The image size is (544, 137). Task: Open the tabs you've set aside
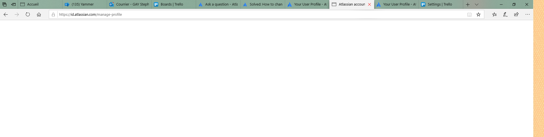(4, 4)
